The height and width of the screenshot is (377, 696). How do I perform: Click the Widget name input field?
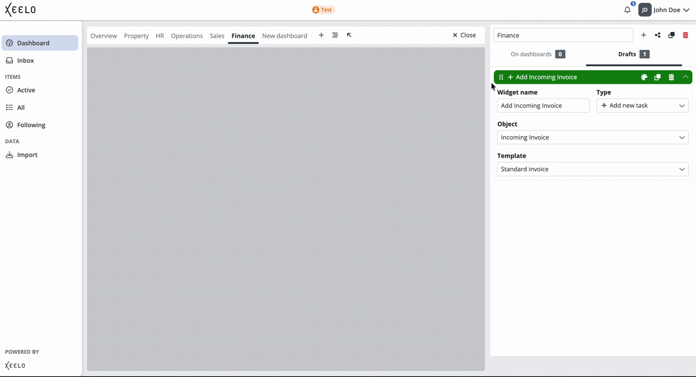[x=543, y=106]
